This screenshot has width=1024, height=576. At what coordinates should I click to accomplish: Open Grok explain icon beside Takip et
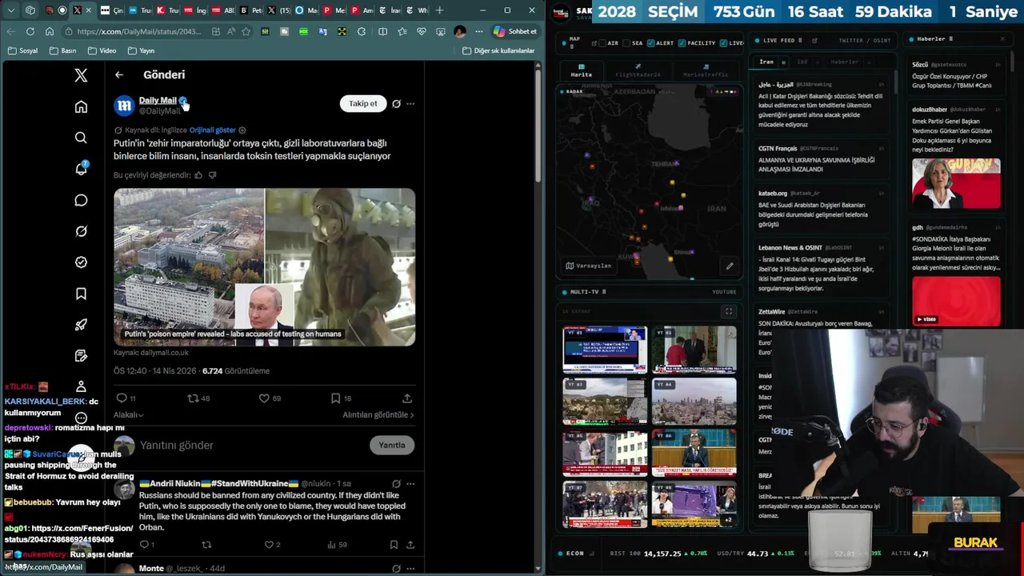[x=396, y=103]
